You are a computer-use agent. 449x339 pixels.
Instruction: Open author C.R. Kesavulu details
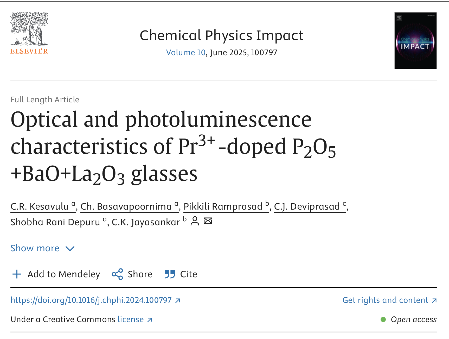pyautogui.click(x=40, y=206)
